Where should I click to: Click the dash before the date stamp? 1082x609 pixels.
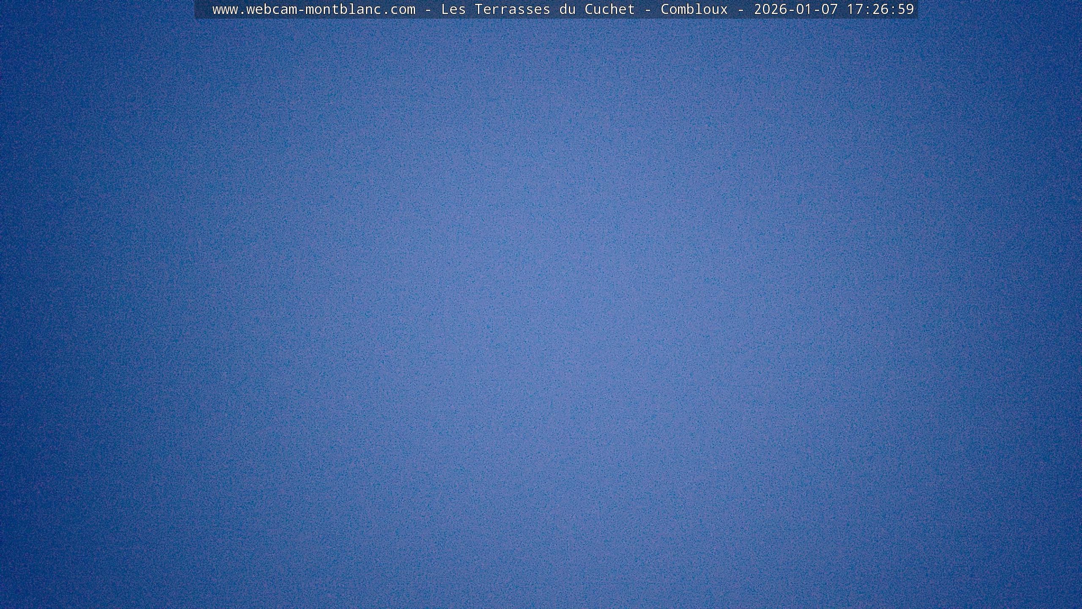pyautogui.click(x=740, y=9)
